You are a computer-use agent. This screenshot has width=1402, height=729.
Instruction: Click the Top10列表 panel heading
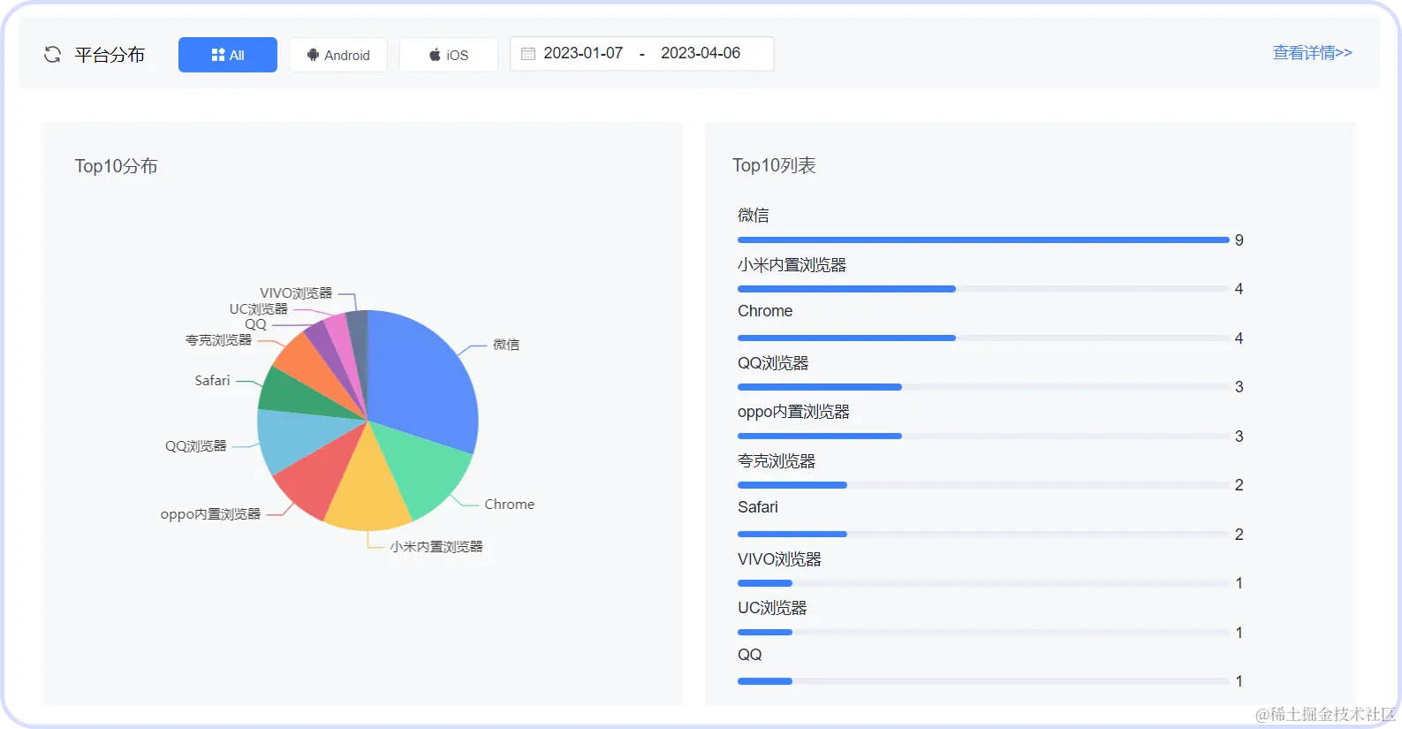(774, 165)
